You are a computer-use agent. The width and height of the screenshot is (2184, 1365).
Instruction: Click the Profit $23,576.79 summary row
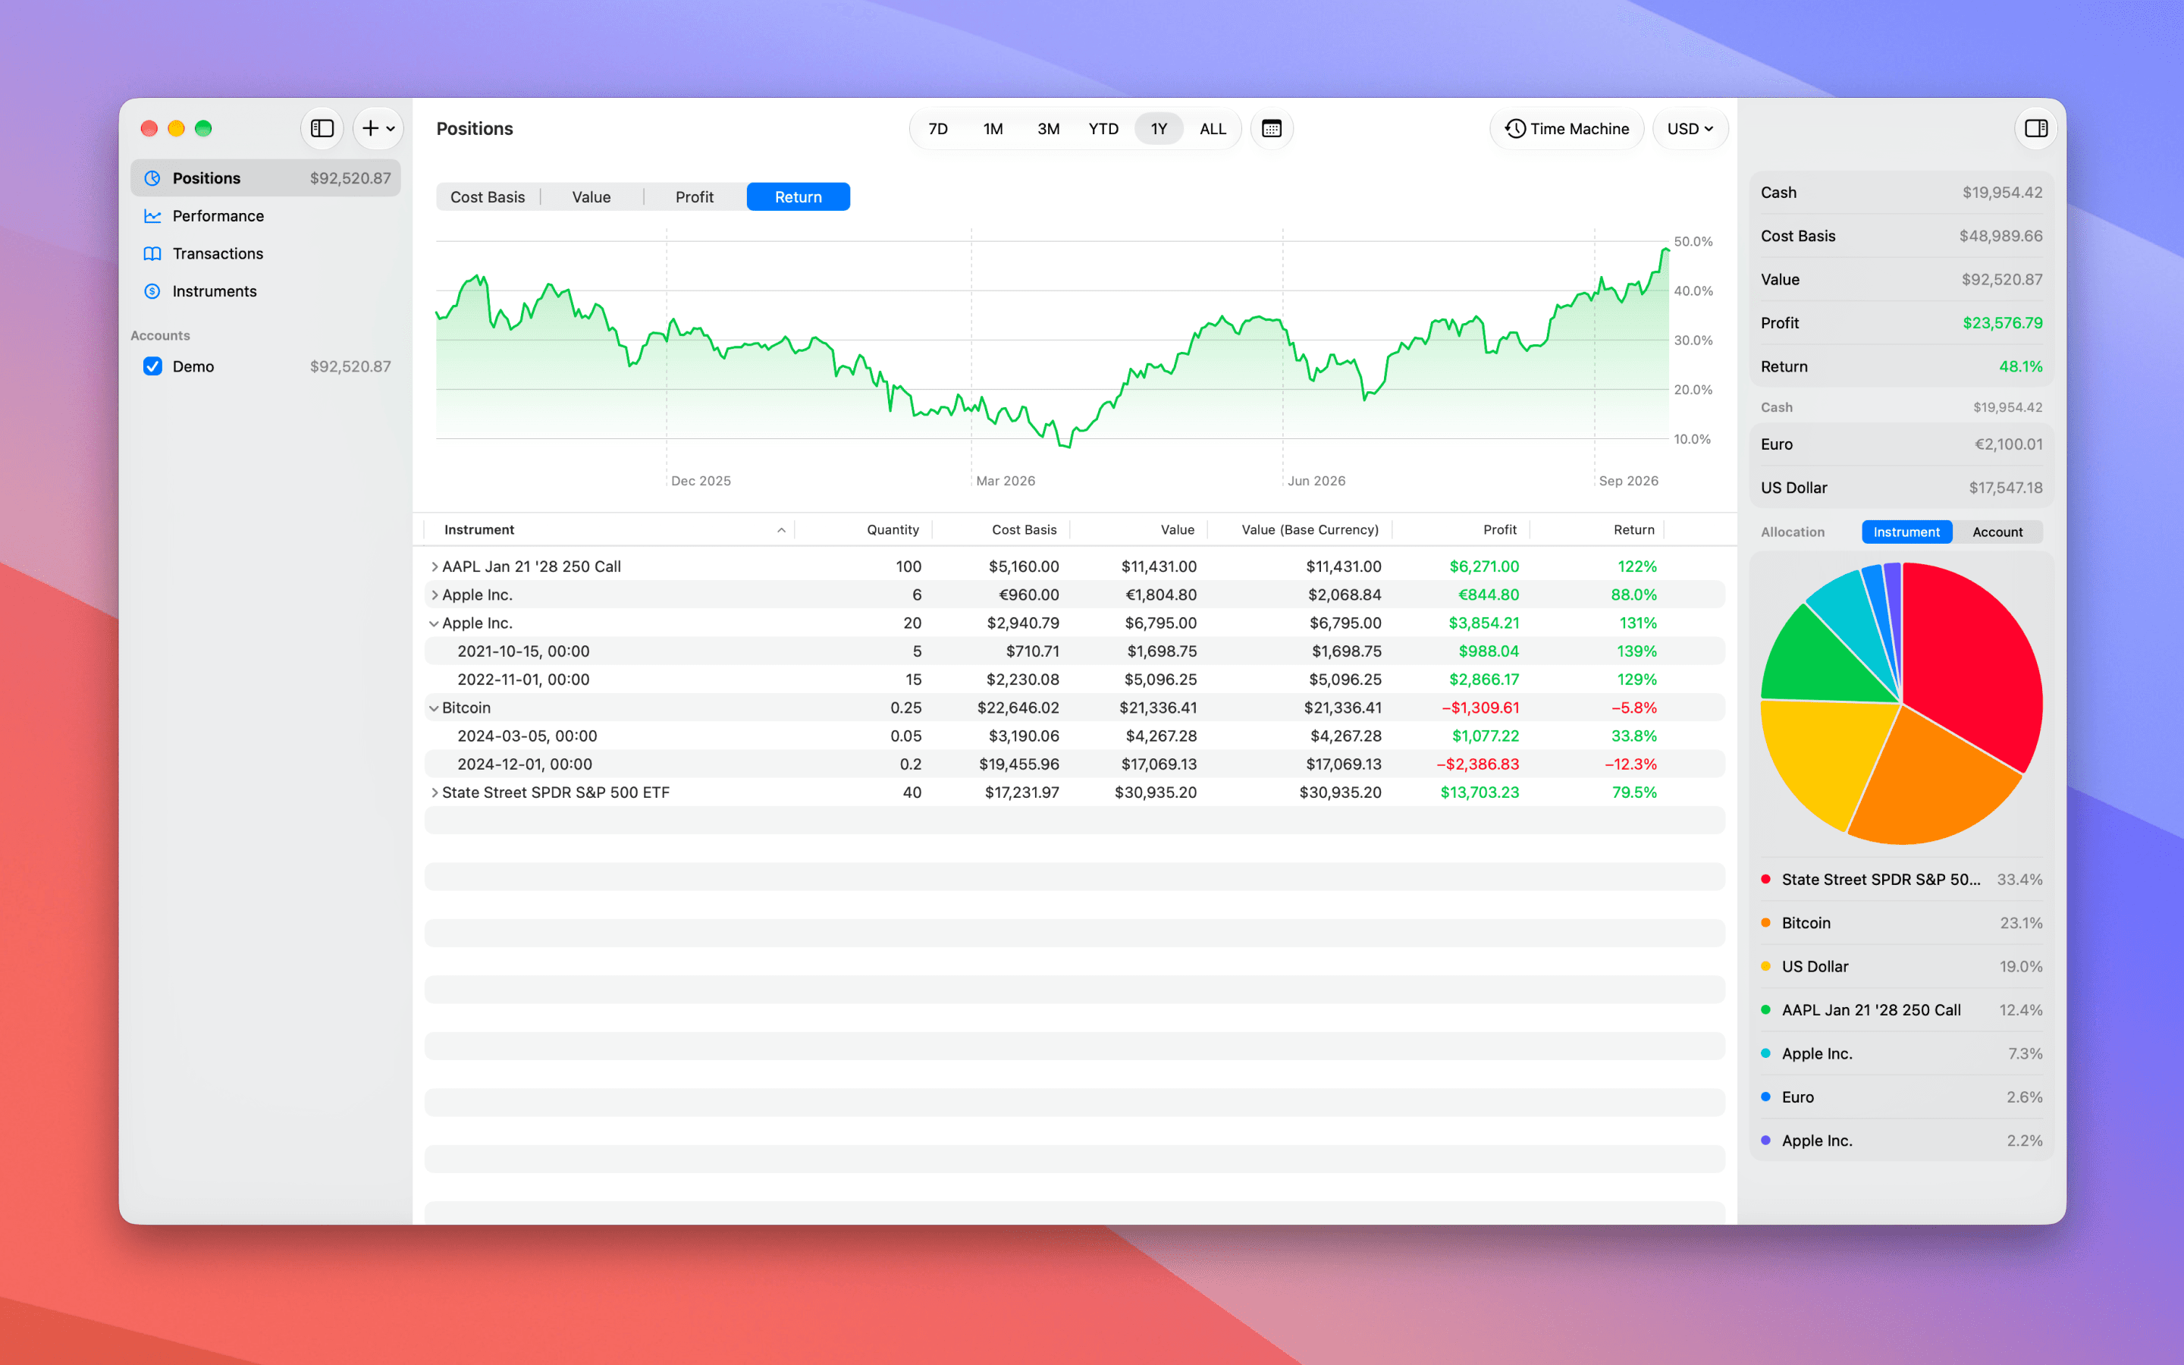[1902, 323]
